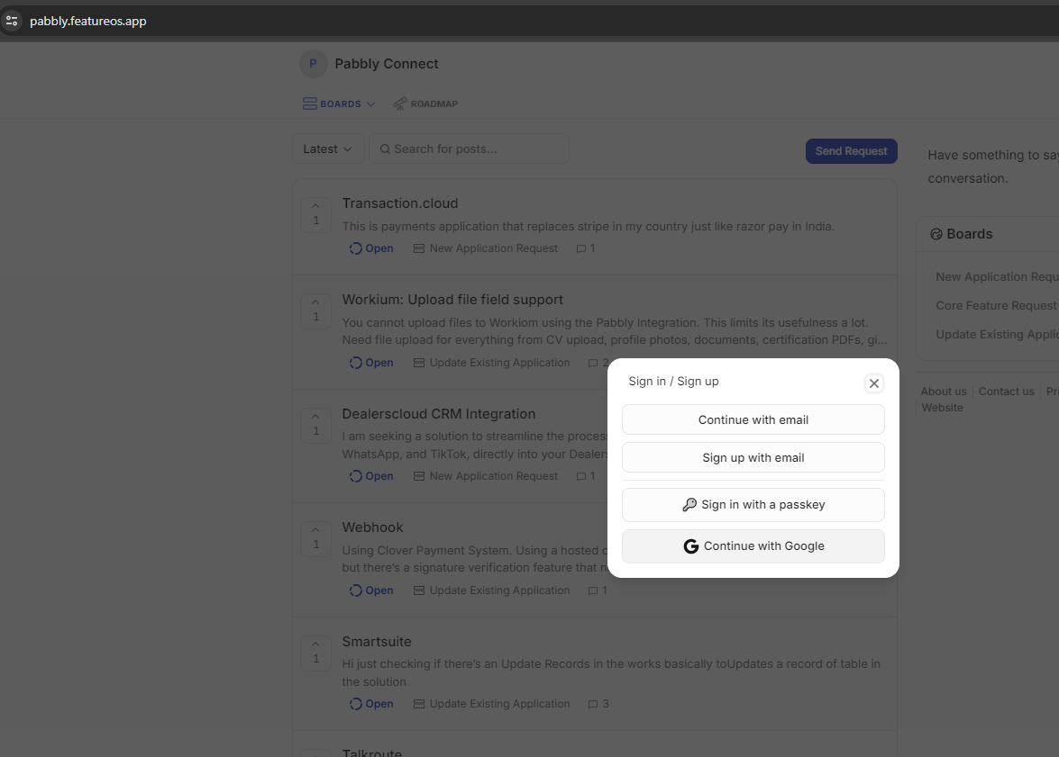Click the Pabbly Connect avatar logo
This screenshot has width=1059, height=757.
coord(314,64)
